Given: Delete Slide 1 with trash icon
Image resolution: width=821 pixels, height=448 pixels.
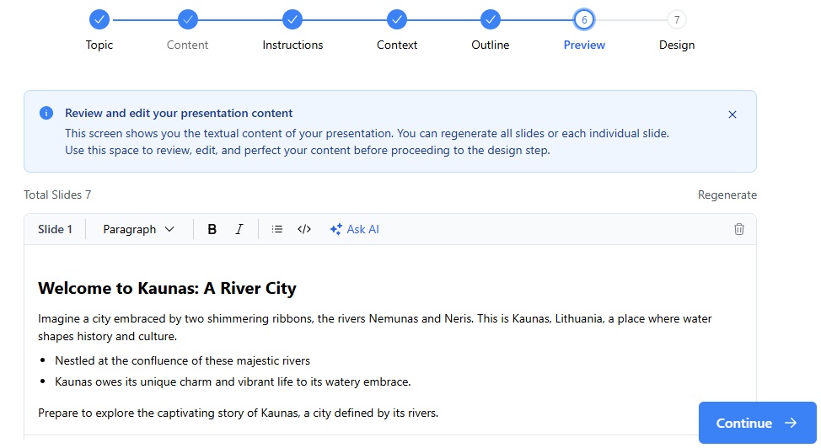Looking at the screenshot, I should pyautogui.click(x=739, y=229).
